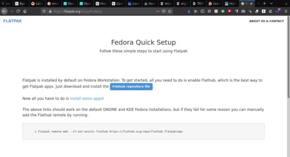The height and width of the screenshot is (157, 290).
Task: Toggle the sidebar view icon
Action: click(203, 11)
